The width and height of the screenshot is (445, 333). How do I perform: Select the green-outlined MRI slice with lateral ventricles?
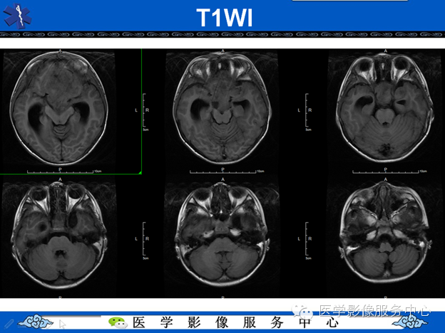point(59,107)
